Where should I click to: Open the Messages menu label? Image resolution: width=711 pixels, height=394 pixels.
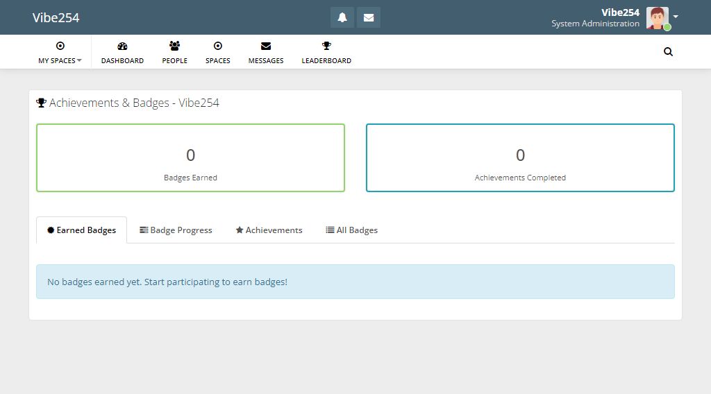tap(266, 60)
